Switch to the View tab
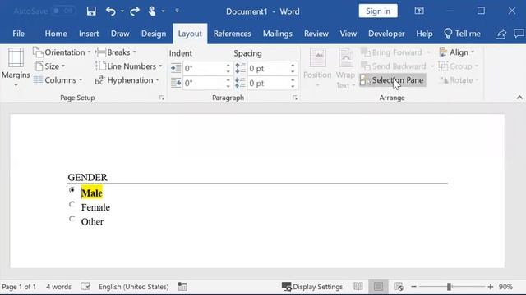 [348, 34]
